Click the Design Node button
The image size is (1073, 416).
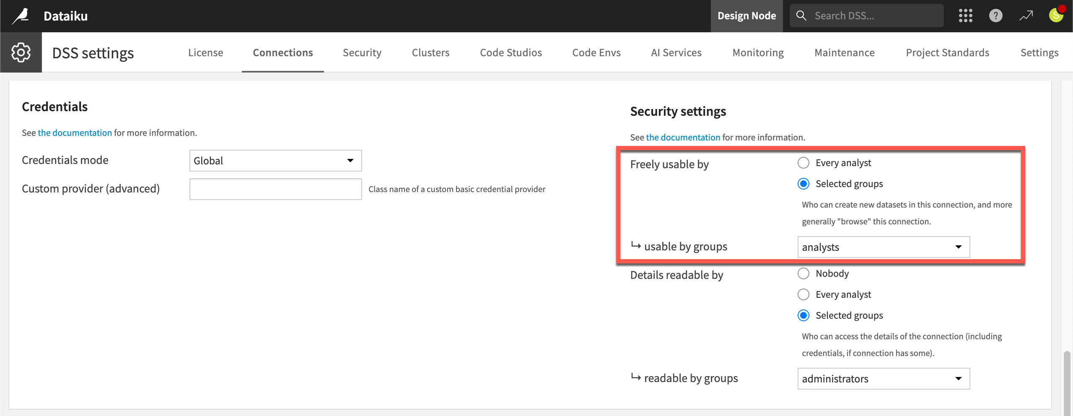pyautogui.click(x=746, y=16)
